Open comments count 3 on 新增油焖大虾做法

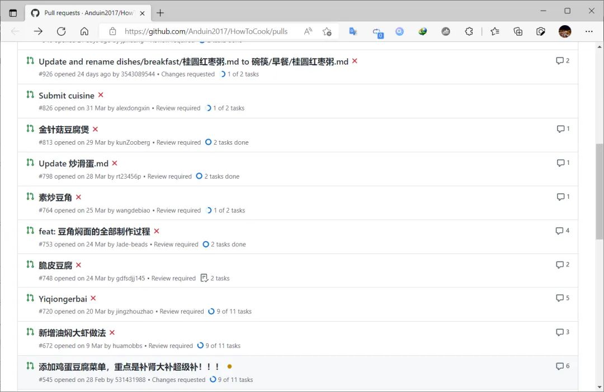(563, 332)
